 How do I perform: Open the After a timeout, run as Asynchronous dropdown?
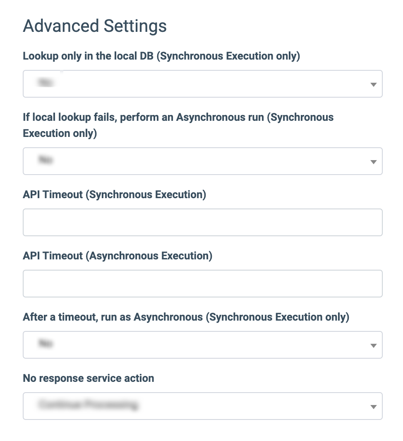(x=202, y=345)
